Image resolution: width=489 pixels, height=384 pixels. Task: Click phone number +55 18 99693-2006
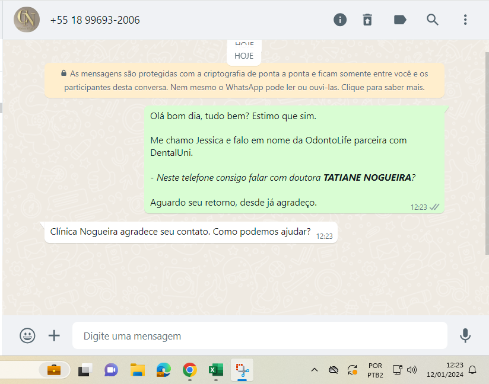95,20
